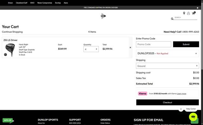Click the Checkout button

(x=167, y=103)
